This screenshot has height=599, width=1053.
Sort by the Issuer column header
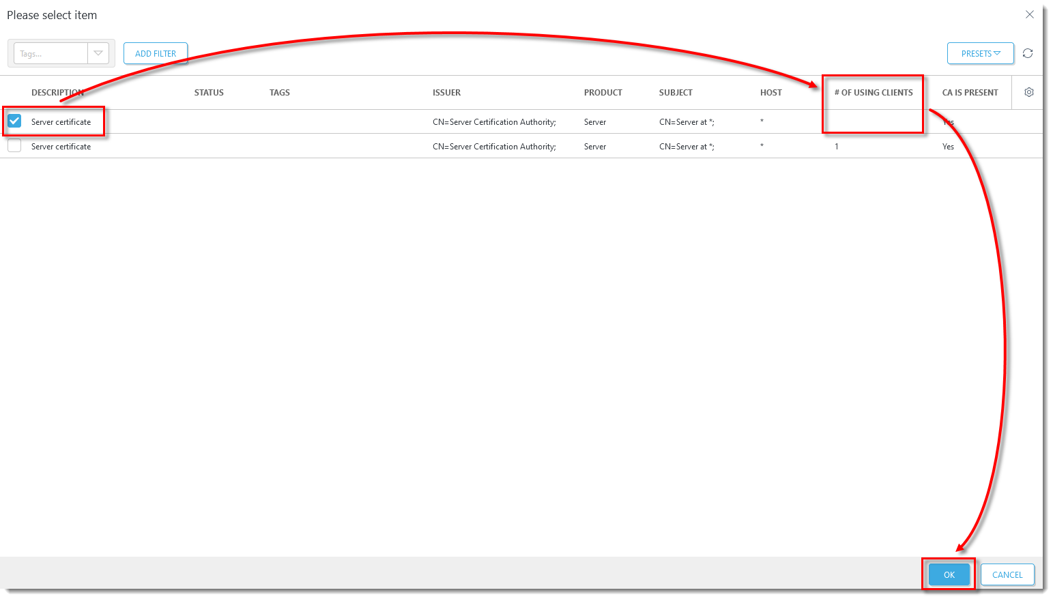point(446,93)
